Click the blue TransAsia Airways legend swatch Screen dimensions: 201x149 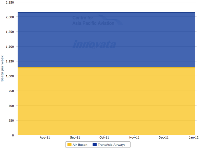(94, 144)
